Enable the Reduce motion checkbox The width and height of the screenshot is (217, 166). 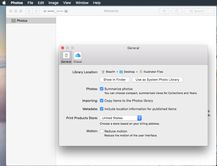pyautogui.click(x=102, y=131)
